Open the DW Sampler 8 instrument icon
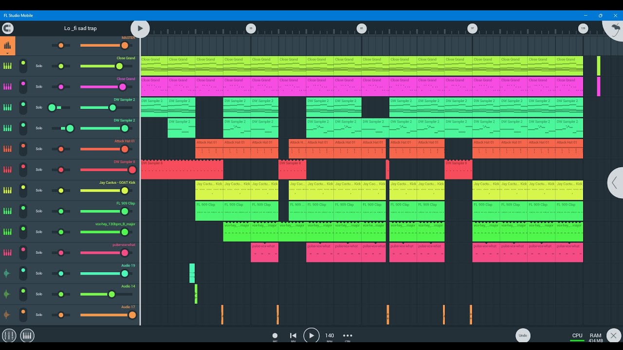 click(7, 170)
